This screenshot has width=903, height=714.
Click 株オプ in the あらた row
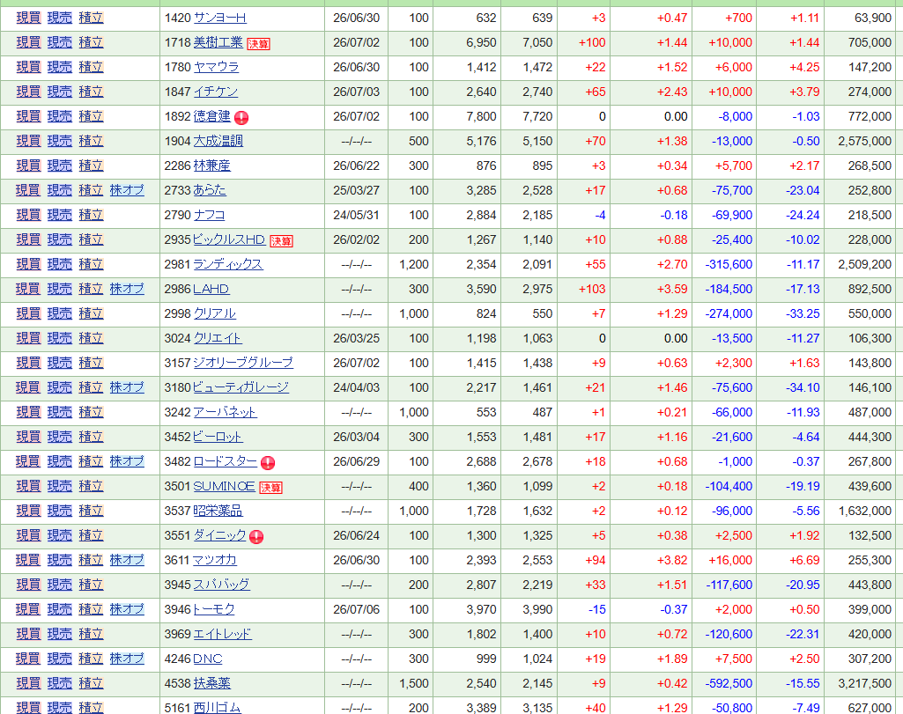pyautogui.click(x=127, y=190)
